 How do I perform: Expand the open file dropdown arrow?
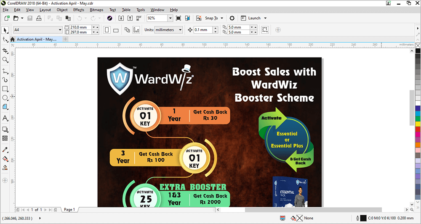pyautogui.click(x=22, y=18)
